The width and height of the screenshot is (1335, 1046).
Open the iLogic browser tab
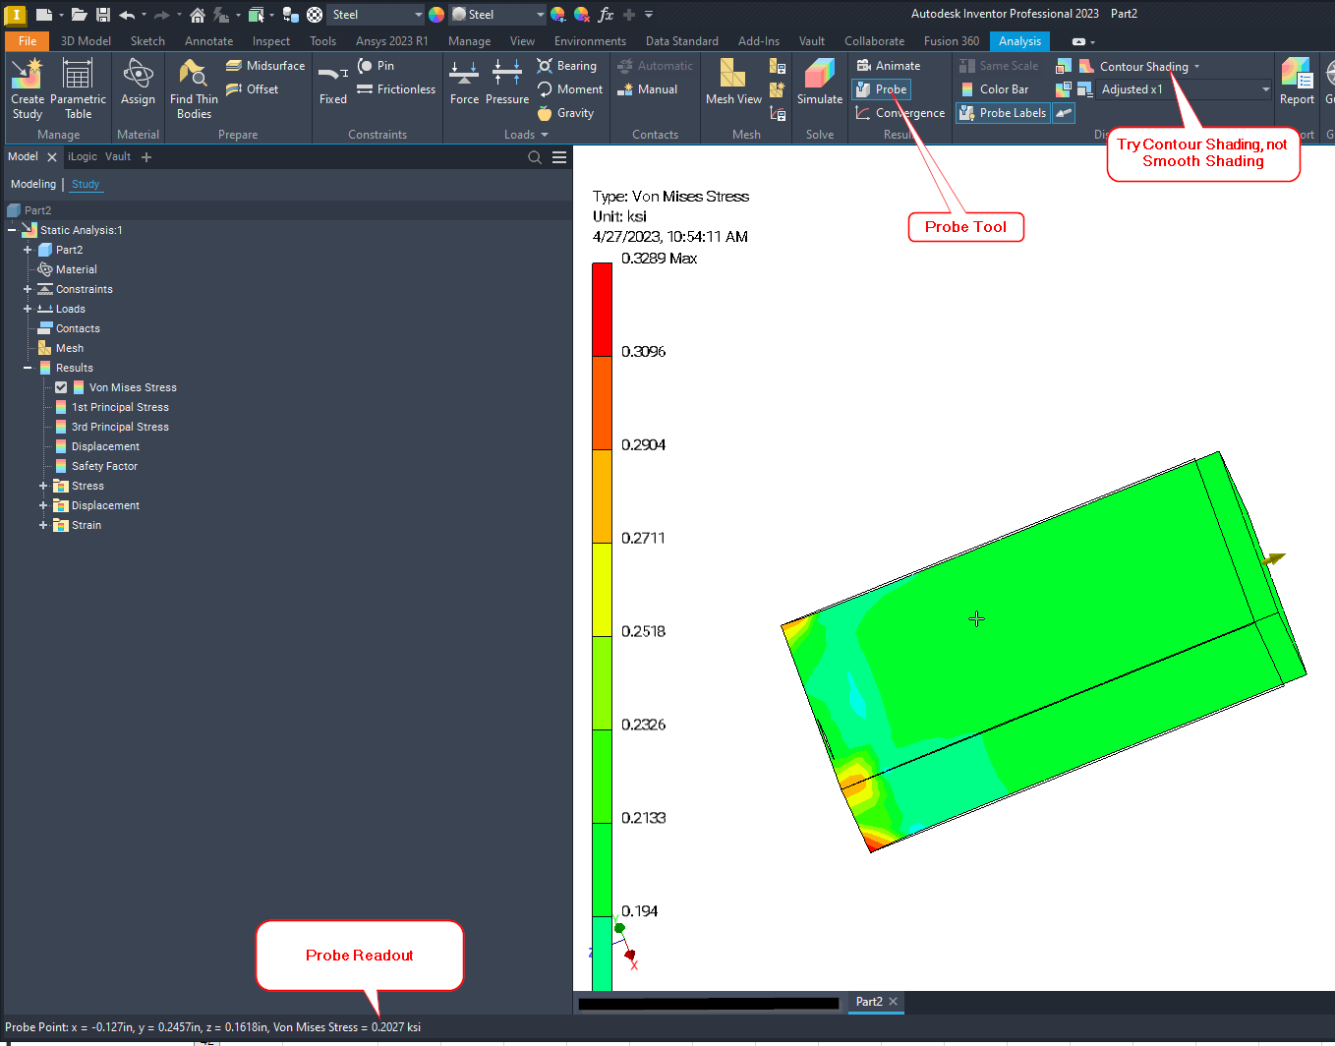click(85, 155)
